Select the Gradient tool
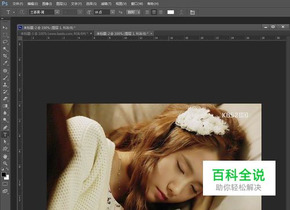Viewport: 290px width, 210px height. [5, 106]
